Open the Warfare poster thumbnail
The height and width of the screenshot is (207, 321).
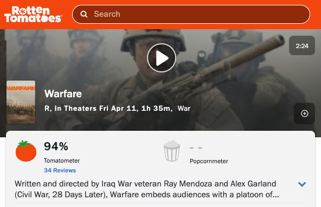[21, 102]
